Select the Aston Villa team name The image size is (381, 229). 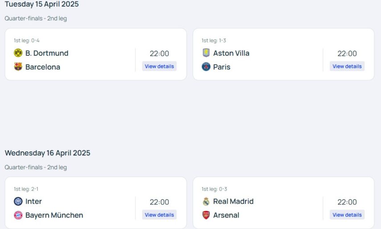(x=231, y=53)
